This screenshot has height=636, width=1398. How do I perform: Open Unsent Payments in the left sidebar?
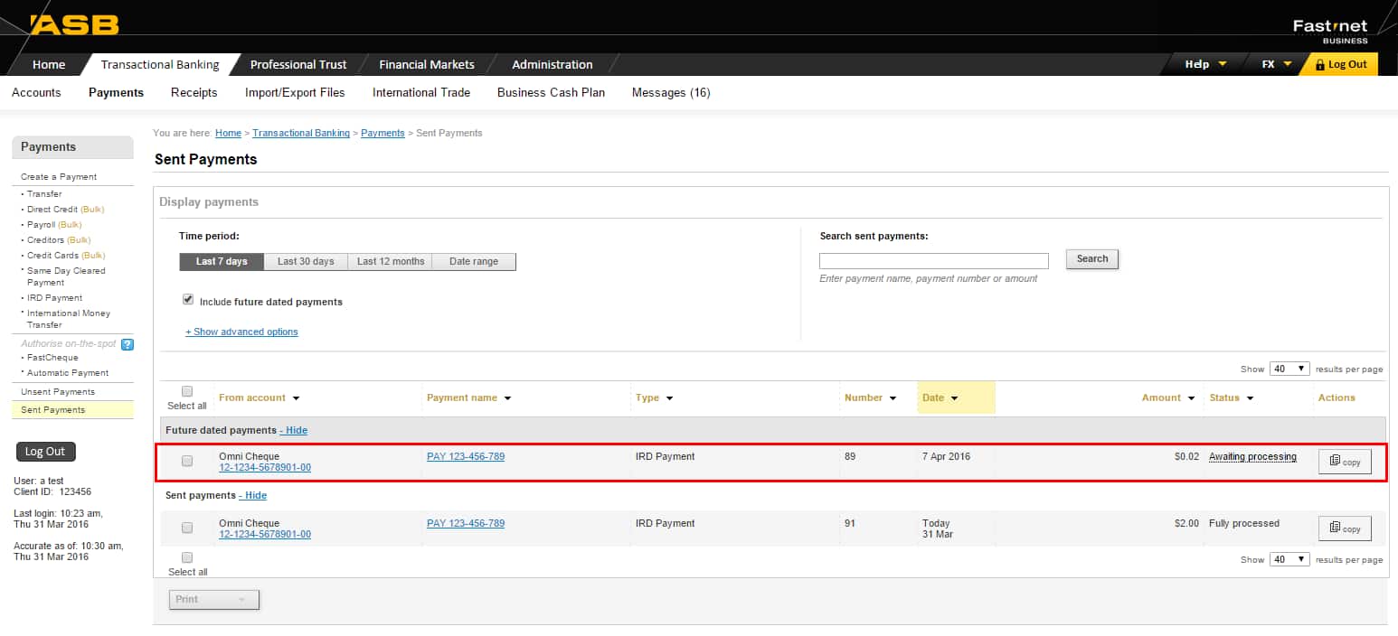point(58,391)
